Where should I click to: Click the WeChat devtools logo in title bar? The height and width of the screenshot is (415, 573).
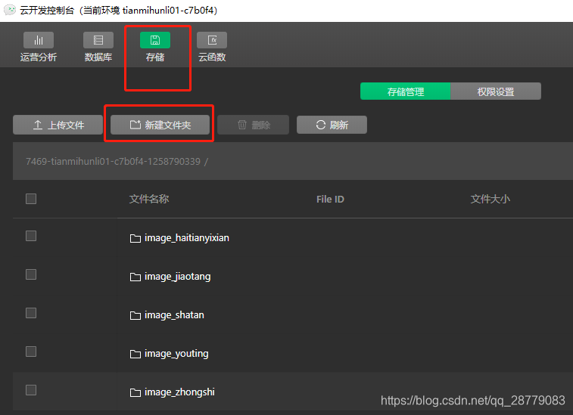point(10,10)
